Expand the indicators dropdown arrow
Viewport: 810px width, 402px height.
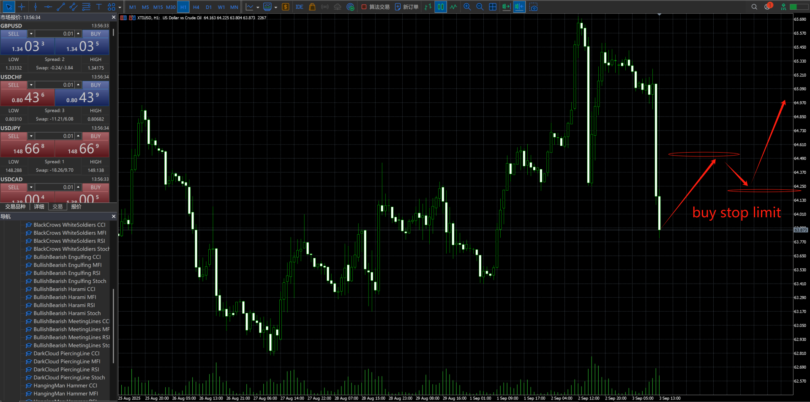pyautogui.click(x=276, y=7)
